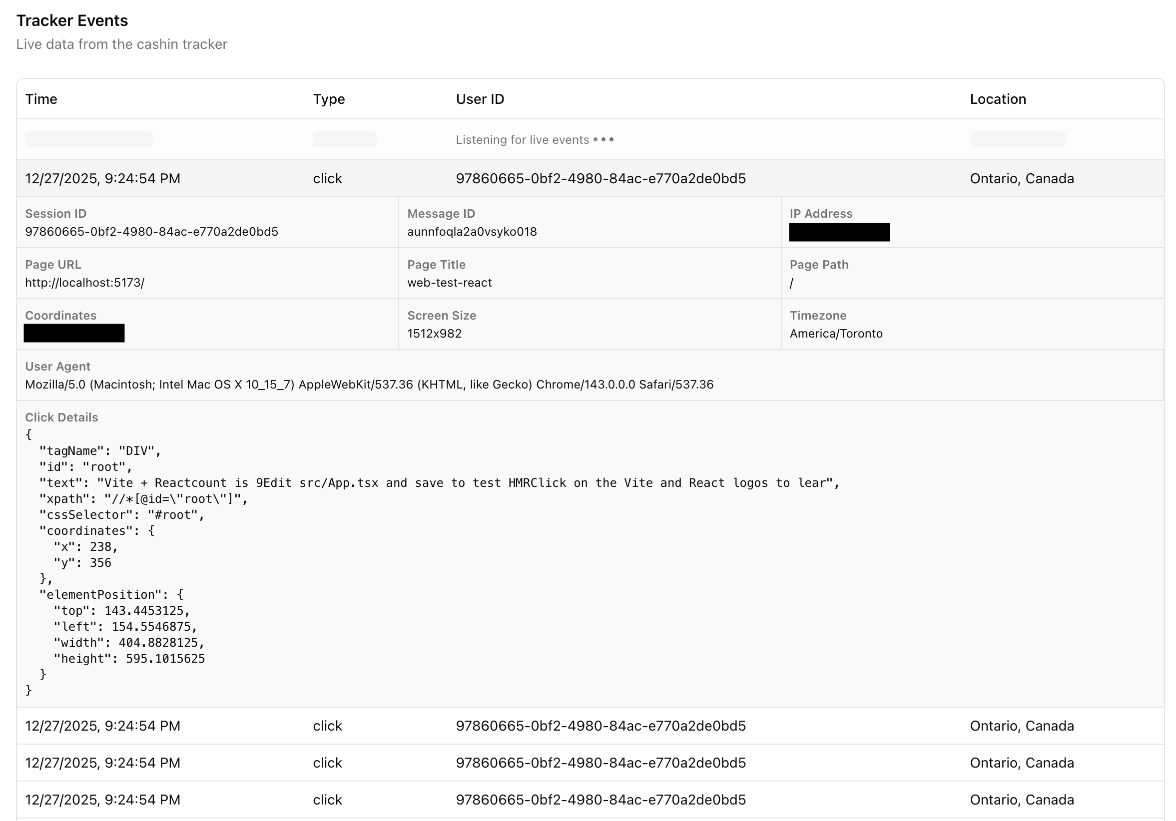Click the Listening for live events row
Image resolution: width=1176 pixels, height=821 pixels.
pos(534,139)
